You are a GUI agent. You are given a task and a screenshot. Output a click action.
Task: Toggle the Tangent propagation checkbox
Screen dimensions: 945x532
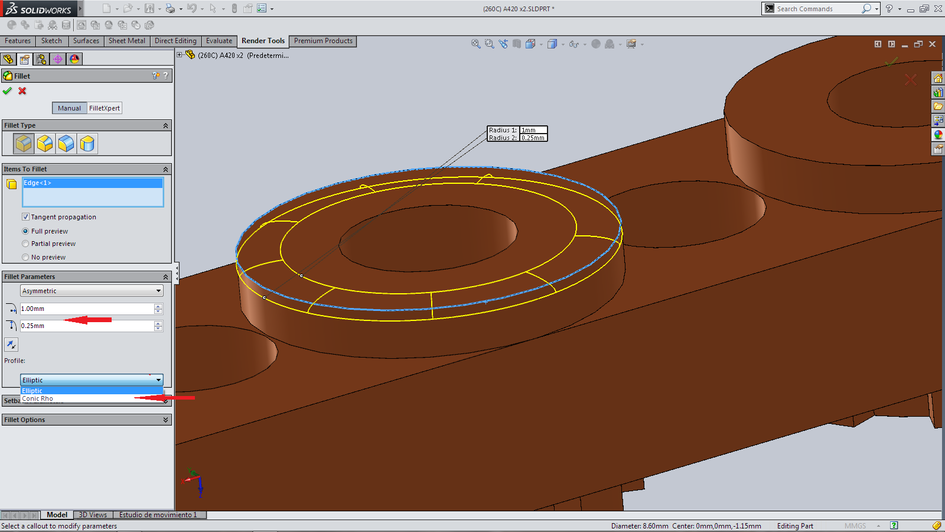pos(25,217)
